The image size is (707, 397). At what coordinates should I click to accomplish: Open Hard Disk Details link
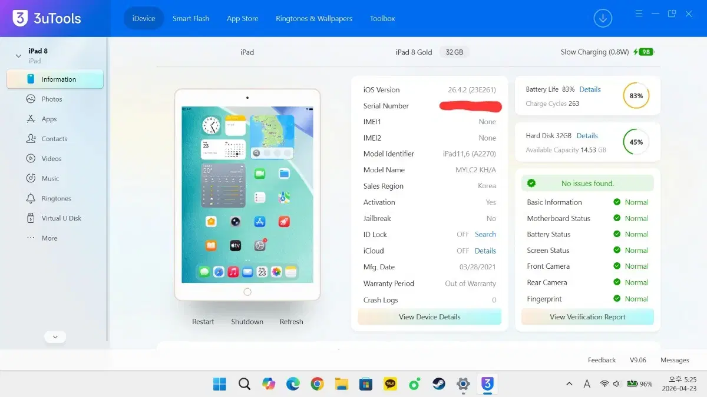(x=587, y=135)
